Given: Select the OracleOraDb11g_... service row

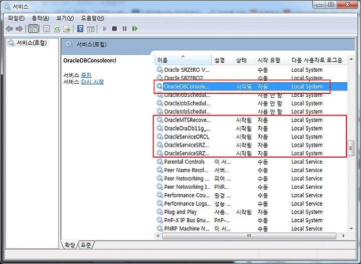Looking at the screenshot, I should [251, 128].
